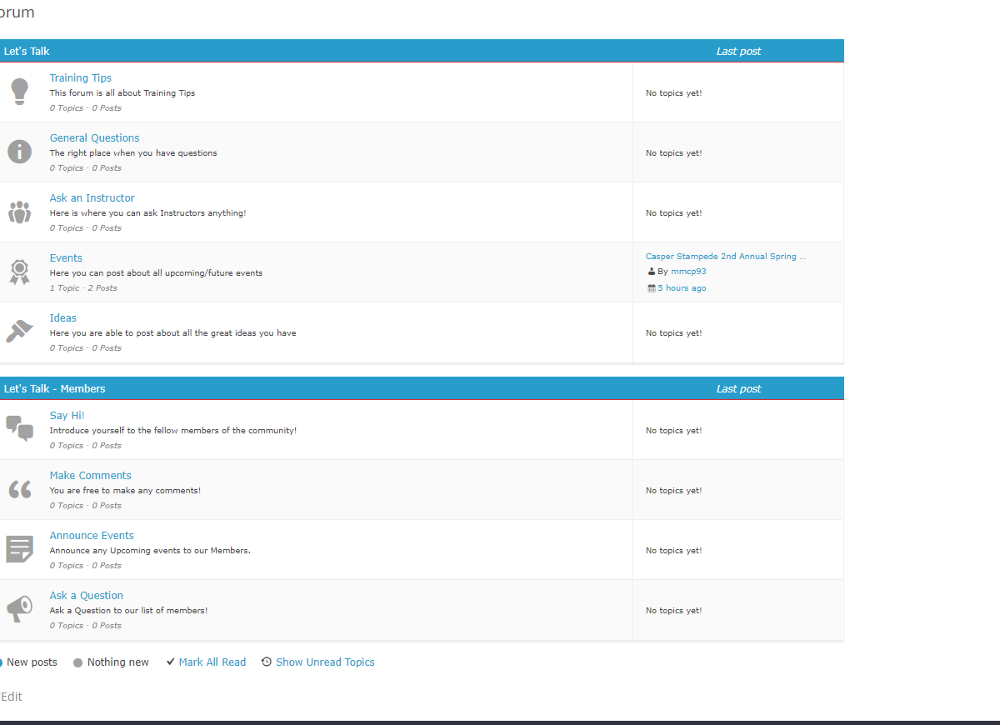Go to the Events forum link
This screenshot has width=1000, height=725.
point(66,257)
